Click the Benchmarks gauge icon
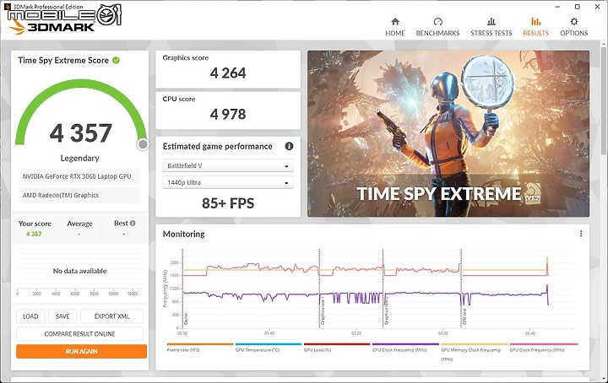Screen dimensions: 608x383 [437, 21]
